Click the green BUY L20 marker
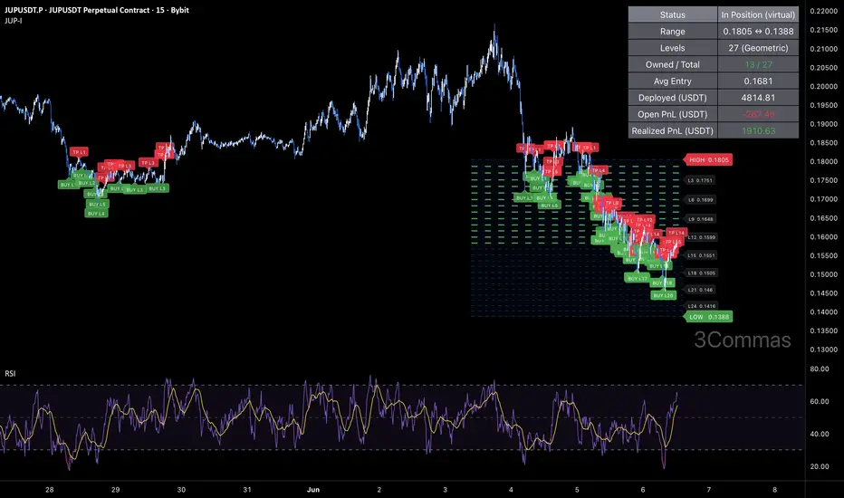 [x=663, y=295]
